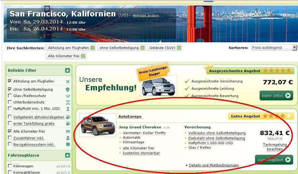Screen dimensions: 298x174
Task: Enable the 'Glas-/Reifenschutz' checkbox
Action: (x=10, y=96)
